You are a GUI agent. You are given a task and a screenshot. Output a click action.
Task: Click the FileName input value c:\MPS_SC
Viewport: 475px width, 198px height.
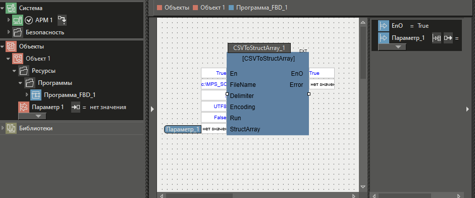tap(214, 84)
